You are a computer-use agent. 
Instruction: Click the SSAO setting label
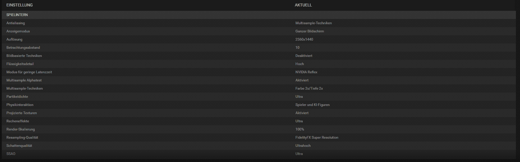coord(11,154)
